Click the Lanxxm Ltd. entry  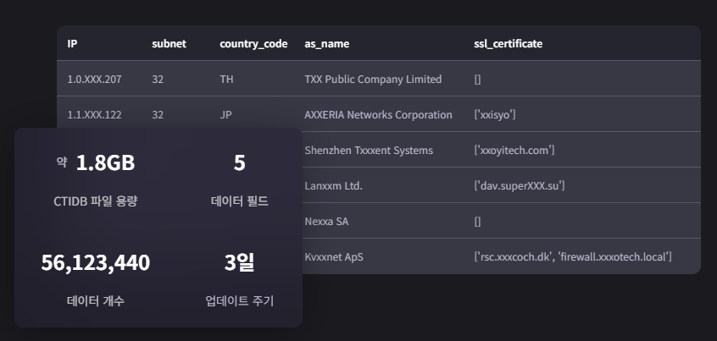(x=333, y=186)
